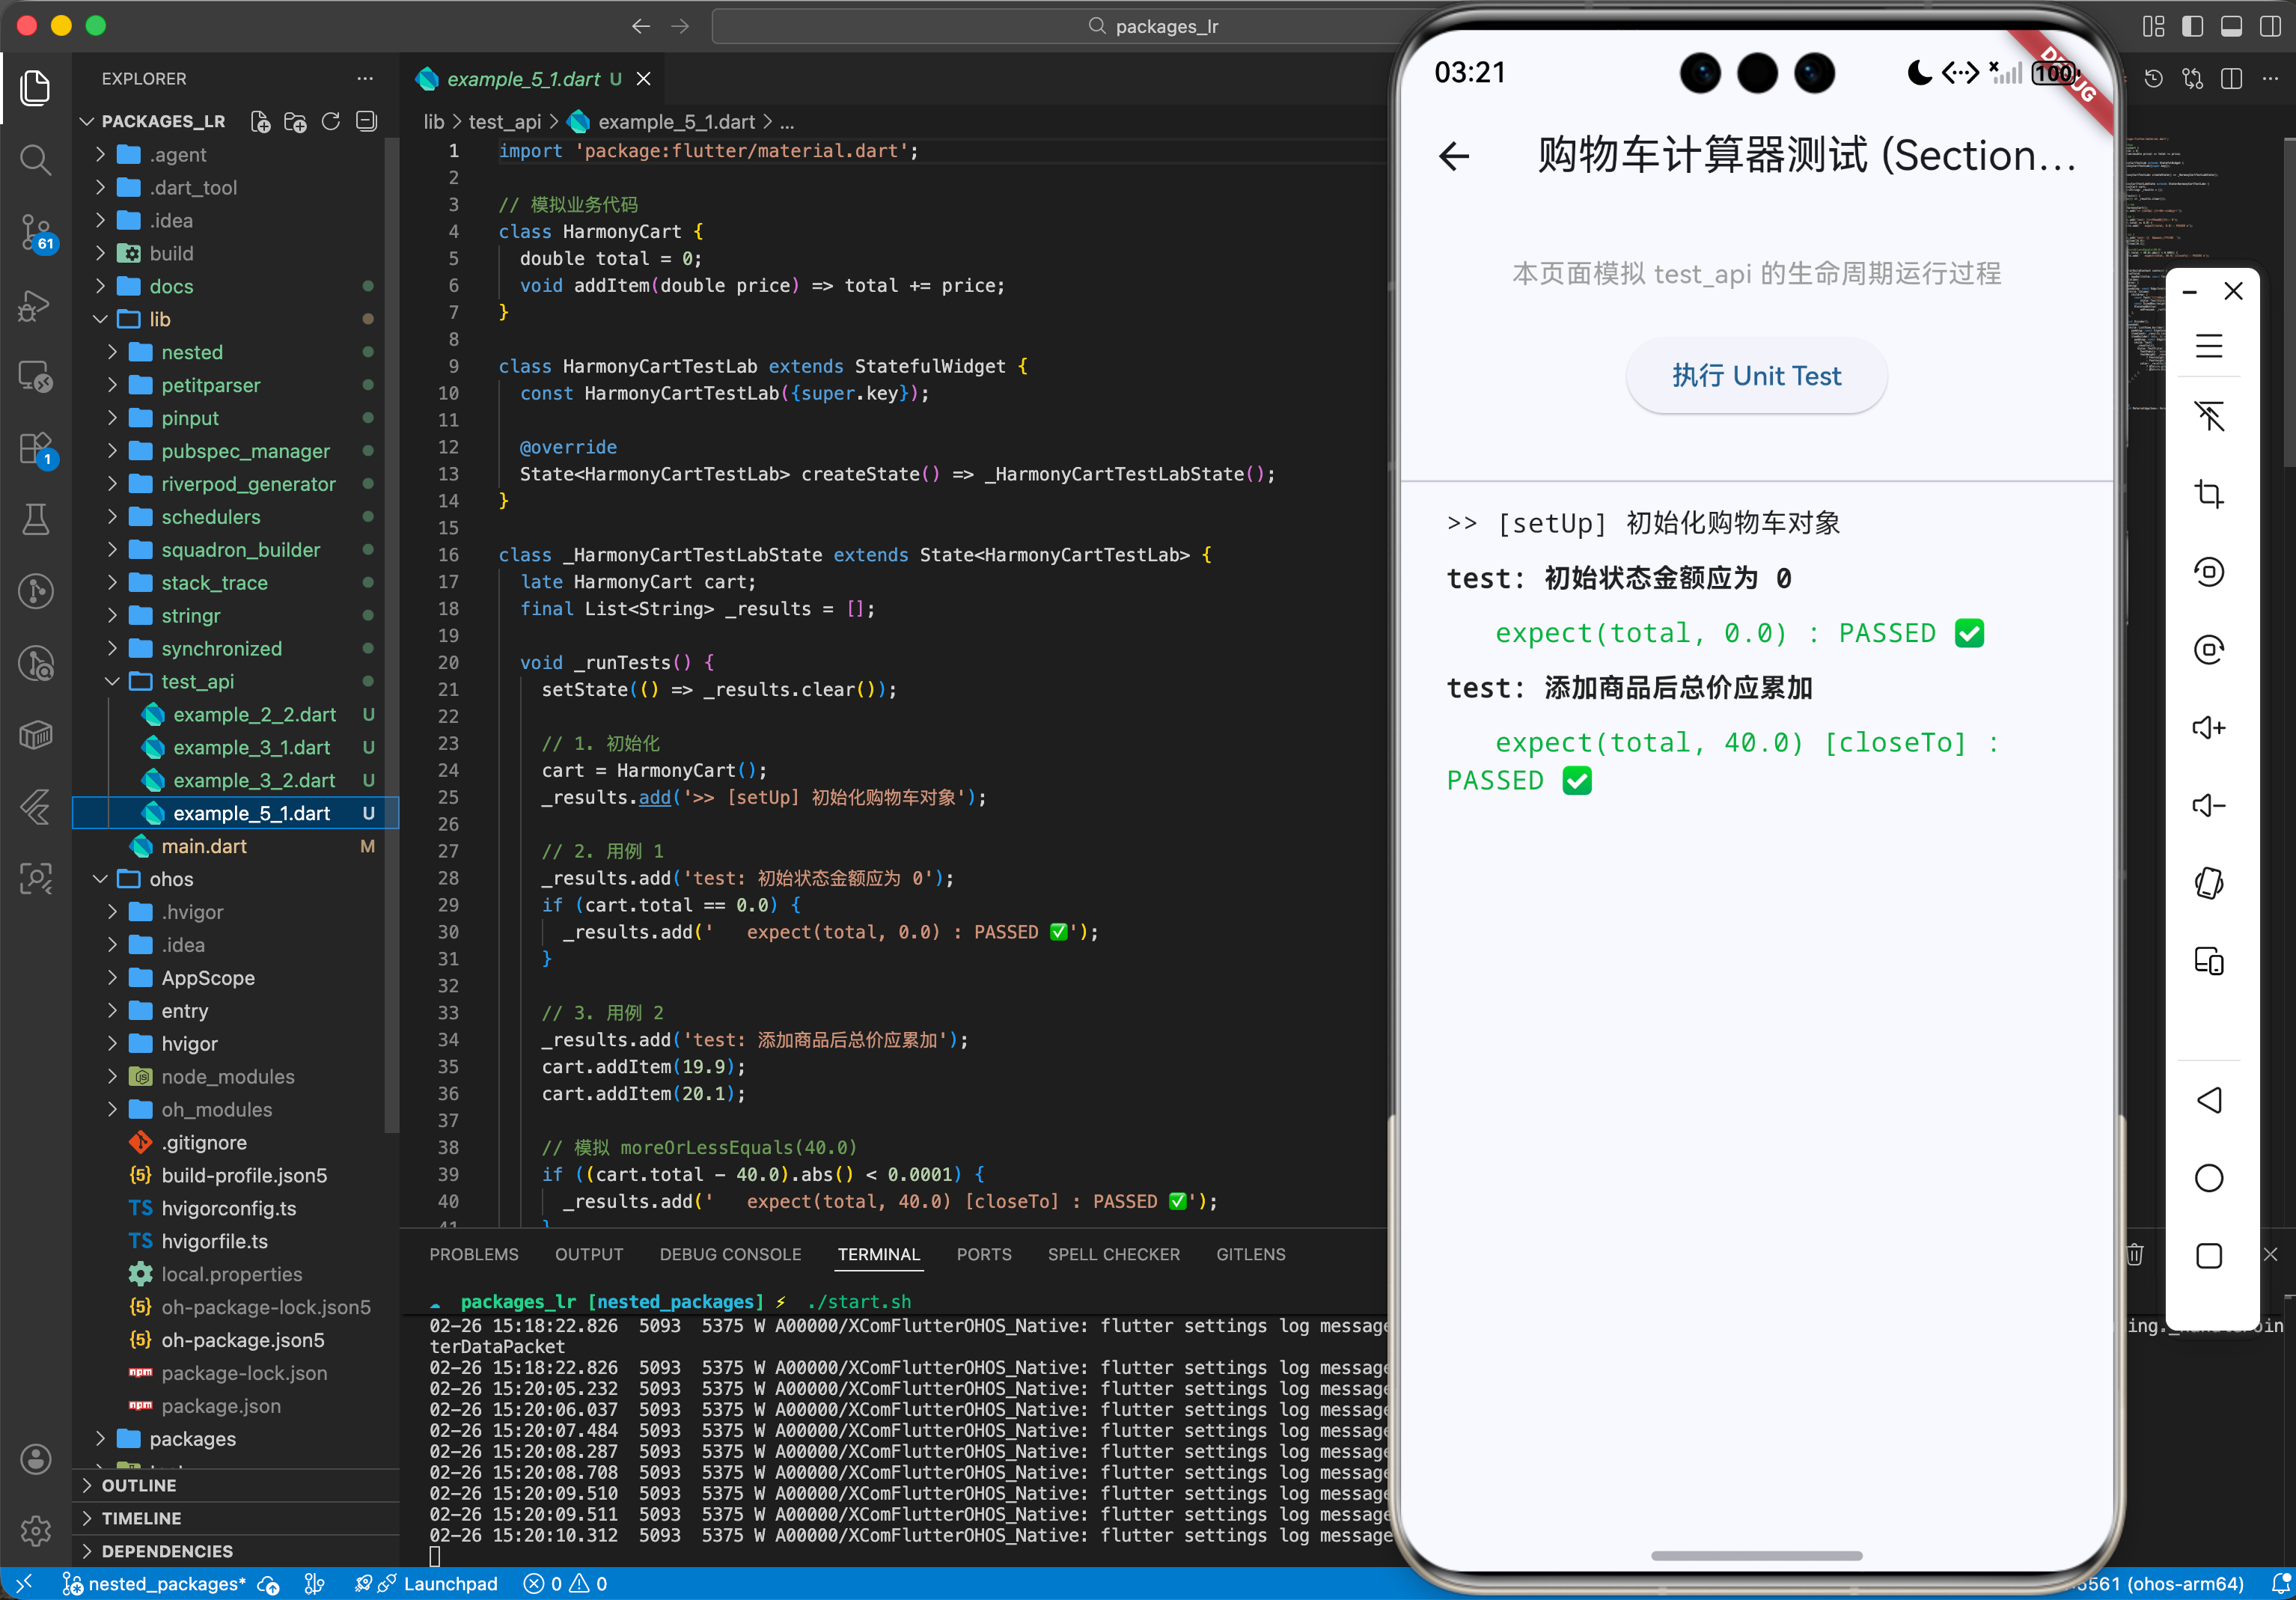This screenshot has width=2296, height=1600.
Task: Toggle secondary side bar layout icon
Action: click(2270, 26)
